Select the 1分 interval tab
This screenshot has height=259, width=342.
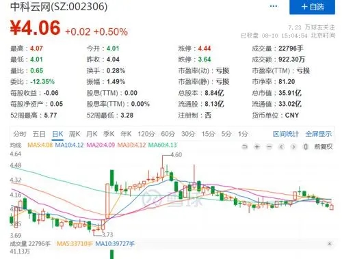pyautogui.click(x=243, y=134)
